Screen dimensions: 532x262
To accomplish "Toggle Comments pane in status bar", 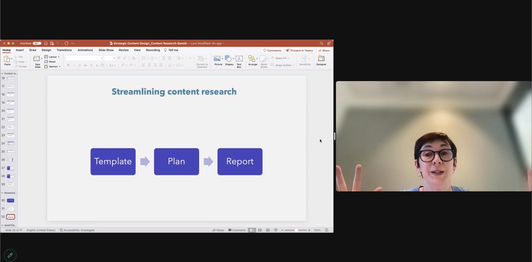I will point(237,230).
